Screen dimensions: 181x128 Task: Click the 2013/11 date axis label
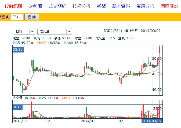20,121
